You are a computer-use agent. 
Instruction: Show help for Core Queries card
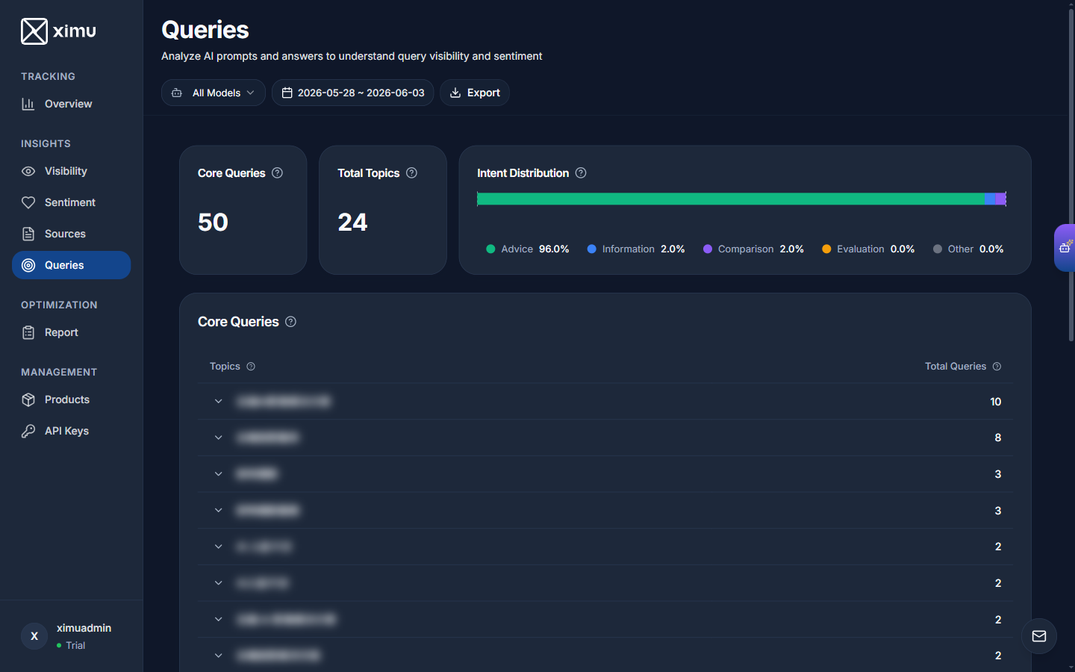tap(278, 172)
